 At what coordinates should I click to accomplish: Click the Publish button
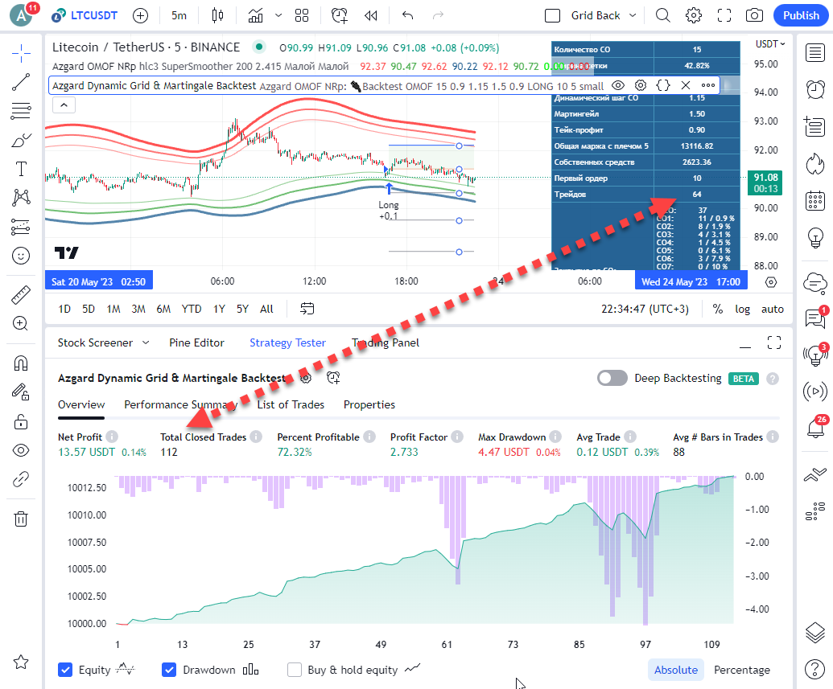(x=801, y=16)
